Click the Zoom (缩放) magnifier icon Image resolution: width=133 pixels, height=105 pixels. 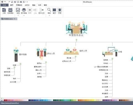tap(49, 10)
